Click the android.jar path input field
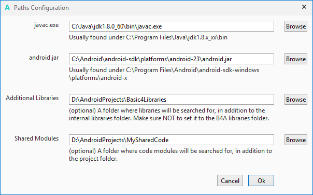Image resolution: width=313 pixels, height=195 pixels. tap(172, 59)
